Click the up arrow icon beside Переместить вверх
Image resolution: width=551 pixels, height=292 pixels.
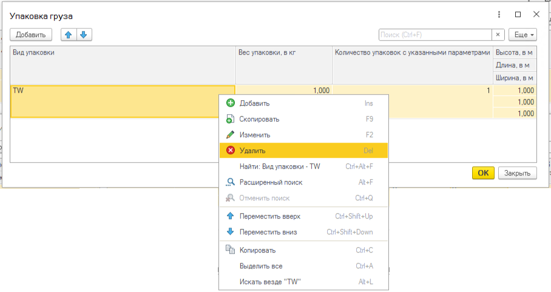(x=230, y=216)
